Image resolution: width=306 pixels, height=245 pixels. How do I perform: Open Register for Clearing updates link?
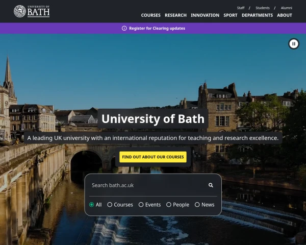pyautogui.click(x=157, y=29)
